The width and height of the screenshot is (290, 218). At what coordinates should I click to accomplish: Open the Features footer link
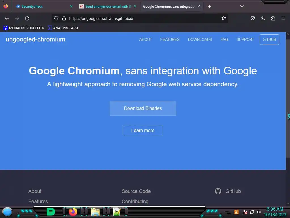click(38, 202)
